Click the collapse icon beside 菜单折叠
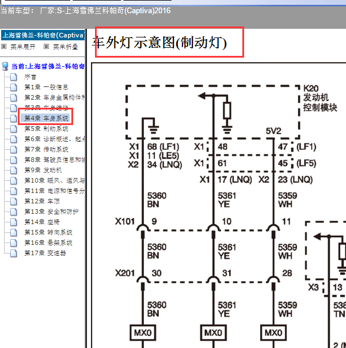 point(46,47)
